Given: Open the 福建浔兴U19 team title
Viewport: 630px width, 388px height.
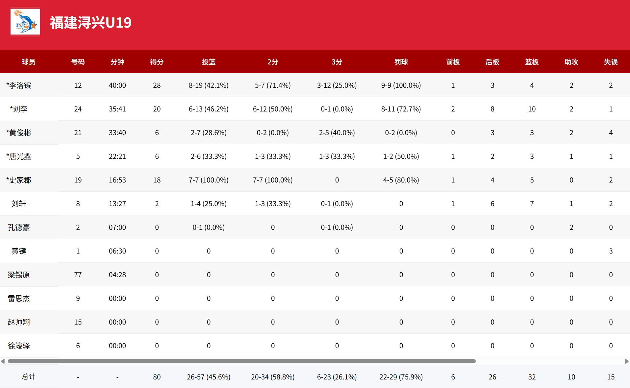Looking at the screenshot, I should (x=90, y=23).
